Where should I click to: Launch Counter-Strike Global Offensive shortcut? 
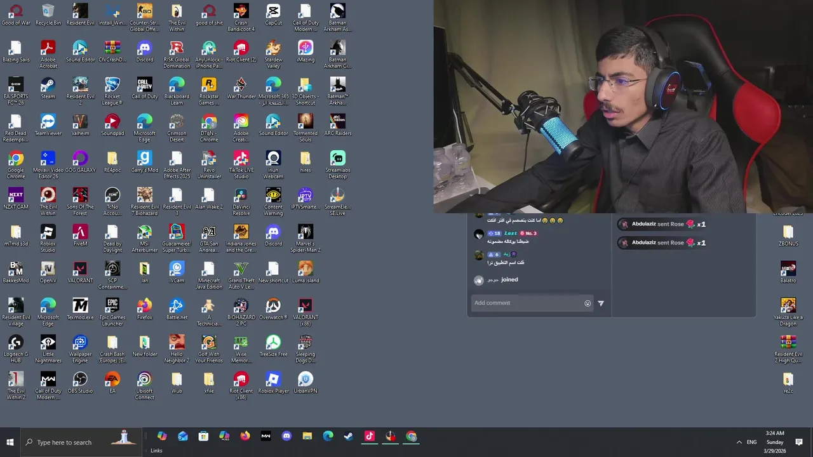(x=145, y=18)
